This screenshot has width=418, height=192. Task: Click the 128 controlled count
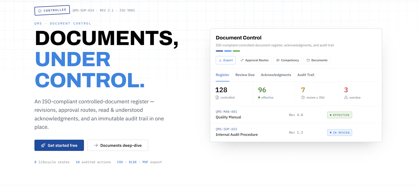coord(221,90)
